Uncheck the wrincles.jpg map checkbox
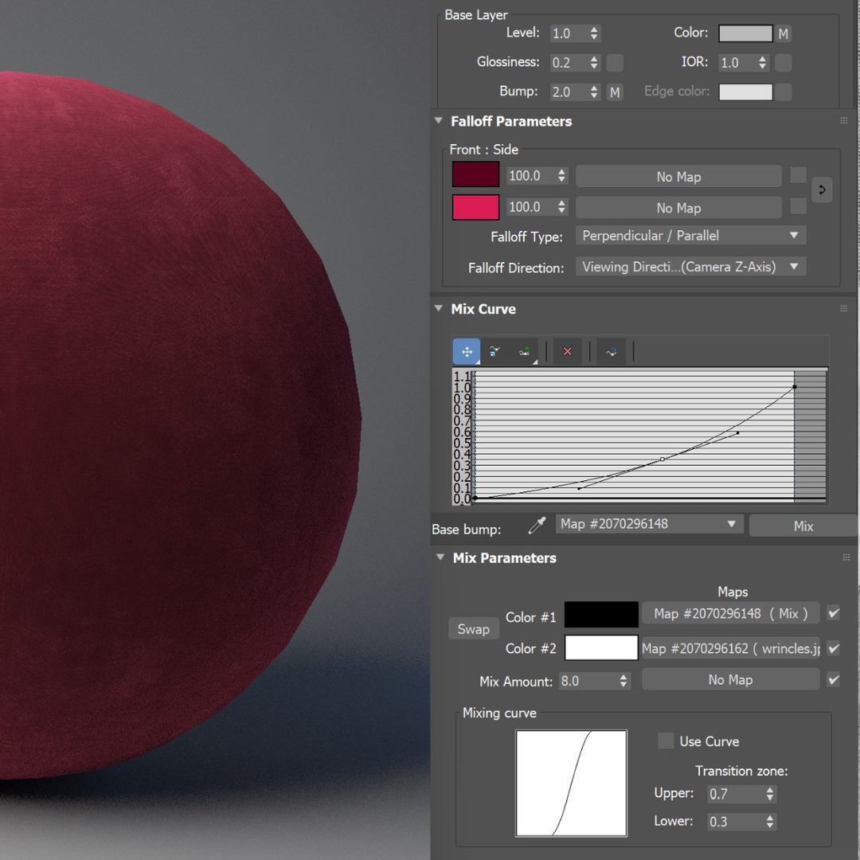 [833, 647]
